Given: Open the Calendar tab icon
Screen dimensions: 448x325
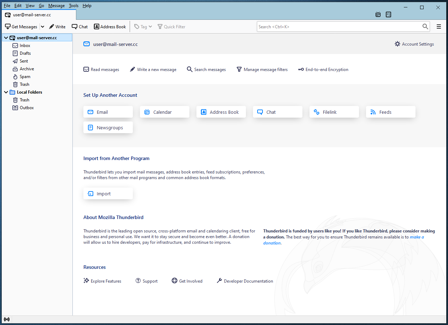Looking at the screenshot, I should [x=378, y=14].
